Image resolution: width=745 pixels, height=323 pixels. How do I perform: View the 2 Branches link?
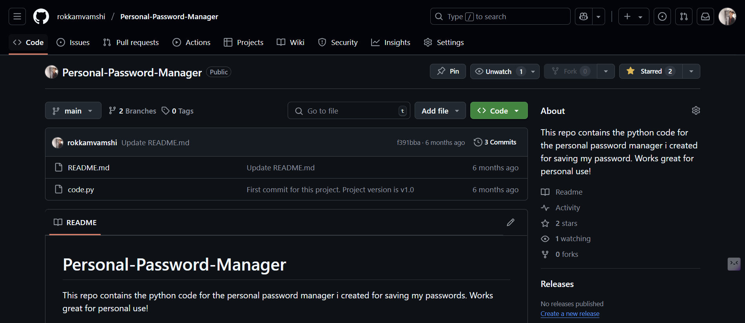132,111
